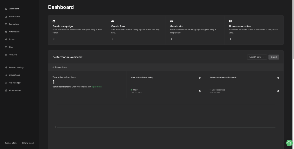Open the green help search bubble

pos(289,143)
